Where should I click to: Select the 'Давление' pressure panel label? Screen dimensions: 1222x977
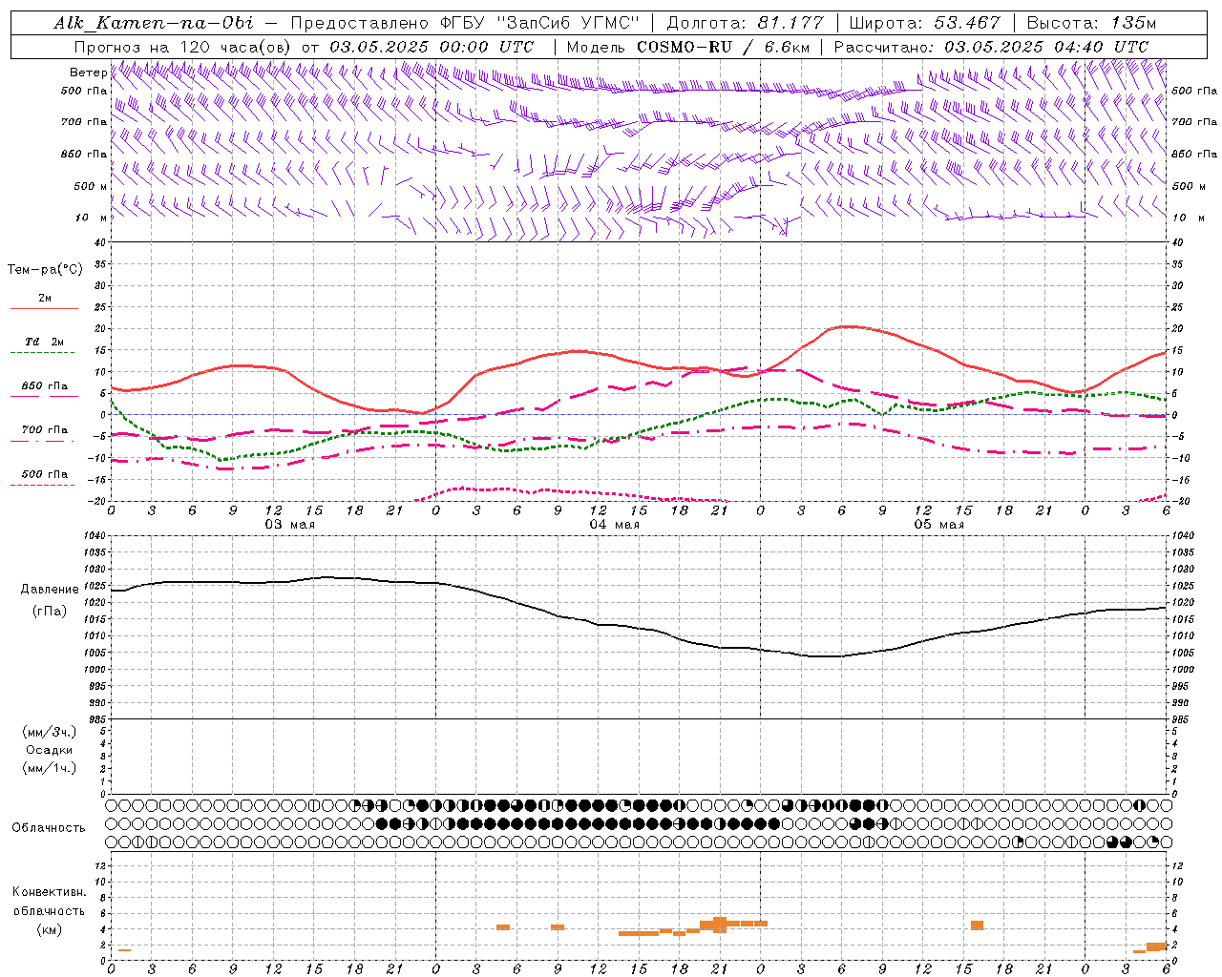(x=50, y=590)
